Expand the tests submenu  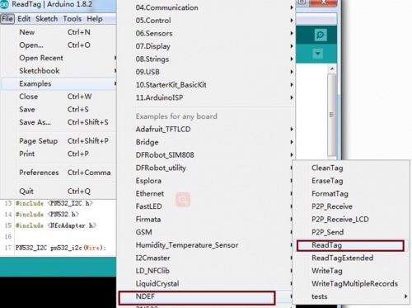coord(351,296)
